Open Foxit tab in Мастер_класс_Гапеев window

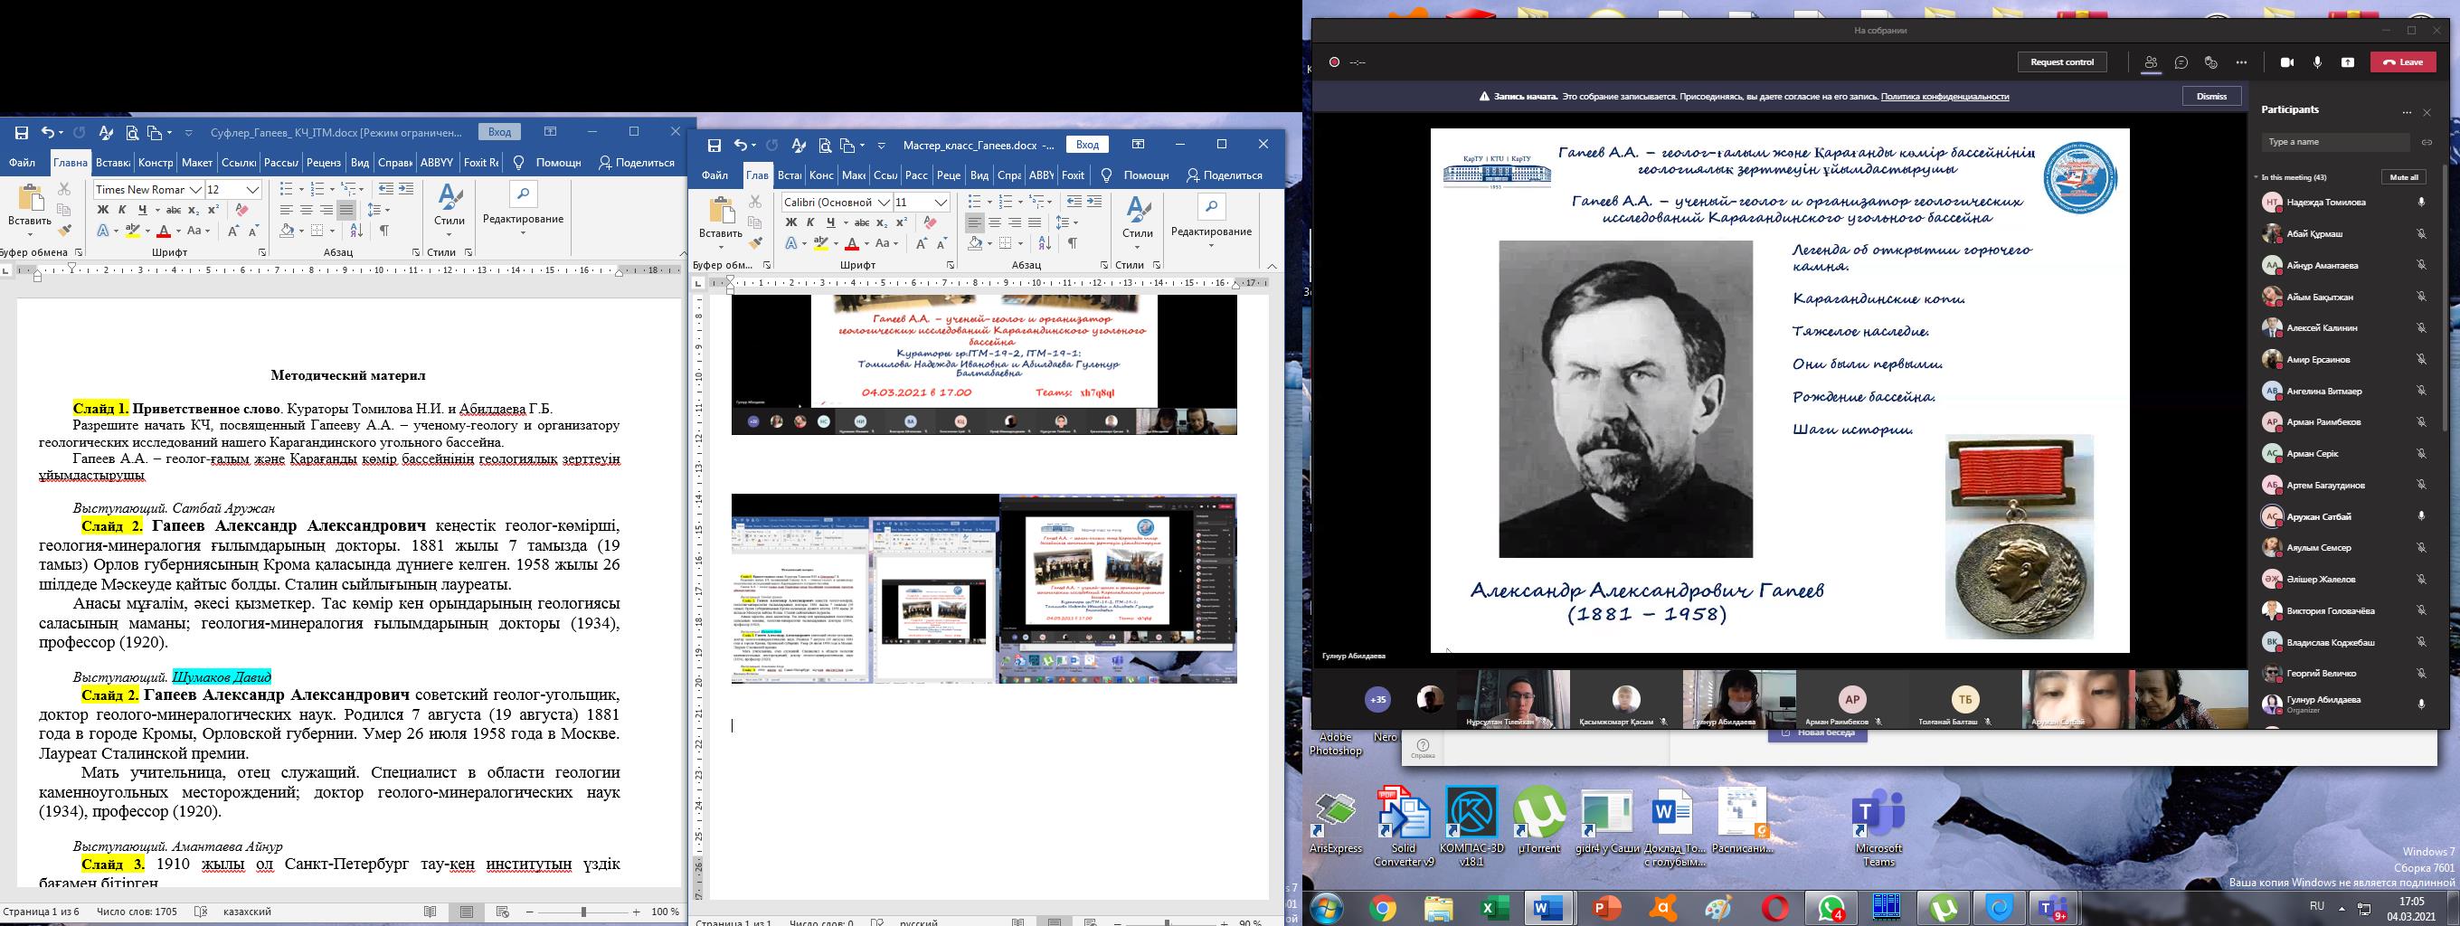click(1074, 175)
